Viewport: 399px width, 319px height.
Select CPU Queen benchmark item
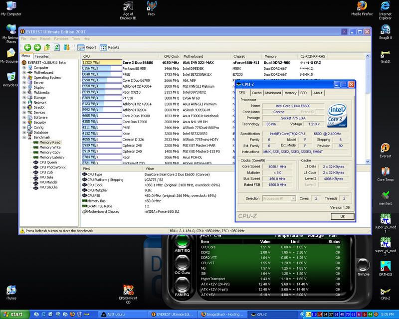click(x=48, y=162)
